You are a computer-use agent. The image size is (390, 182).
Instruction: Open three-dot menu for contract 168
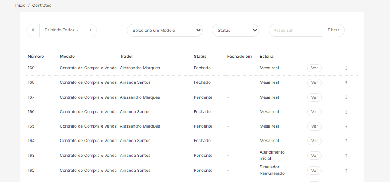(346, 82)
